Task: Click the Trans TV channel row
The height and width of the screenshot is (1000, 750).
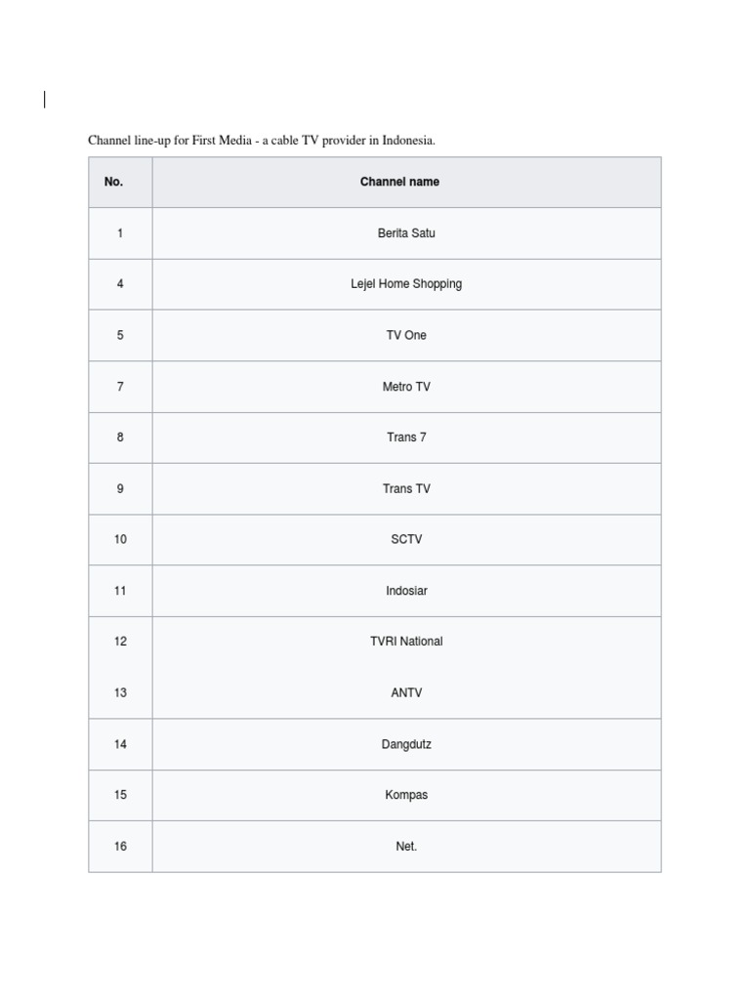Action: [406, 488]
